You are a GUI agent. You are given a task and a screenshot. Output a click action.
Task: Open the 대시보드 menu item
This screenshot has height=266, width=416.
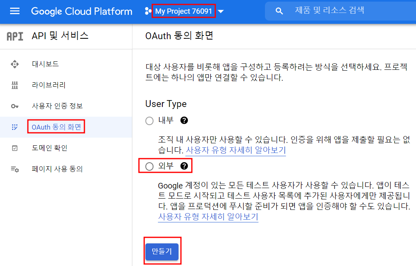pyautogui.click(x=45, y=64)
